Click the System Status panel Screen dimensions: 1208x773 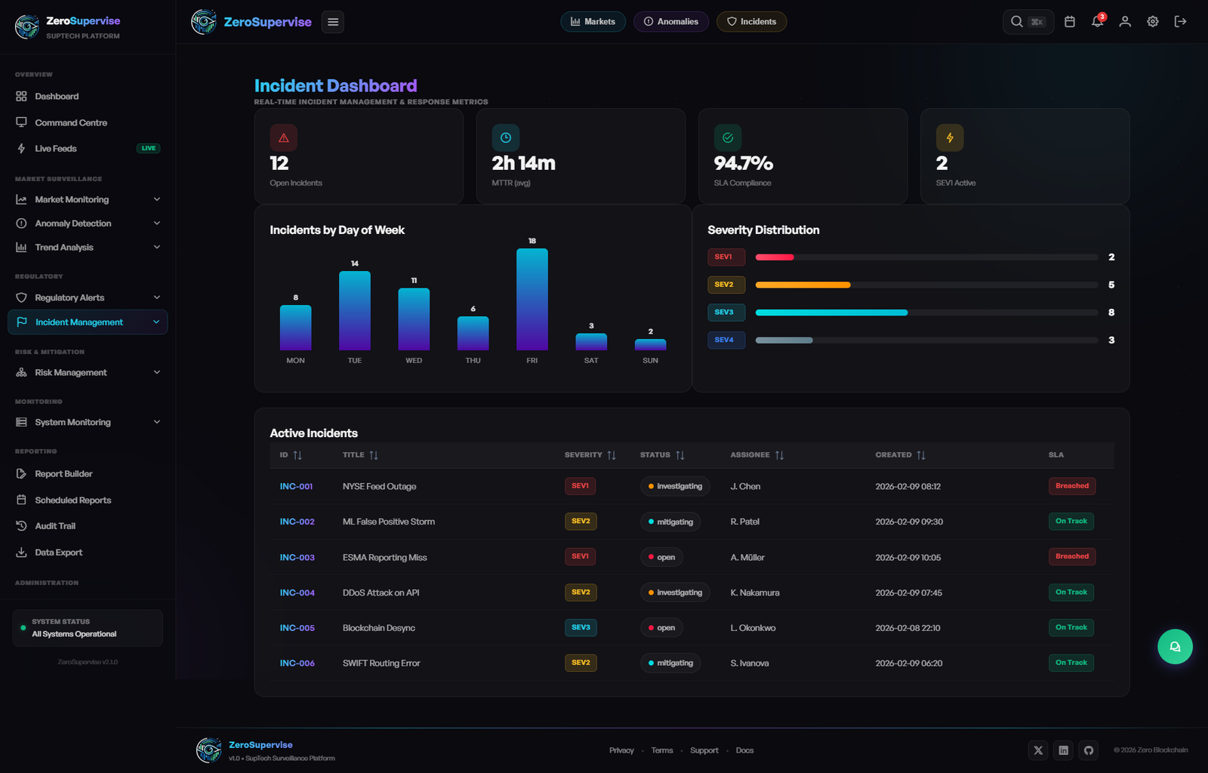coord(88,628)
